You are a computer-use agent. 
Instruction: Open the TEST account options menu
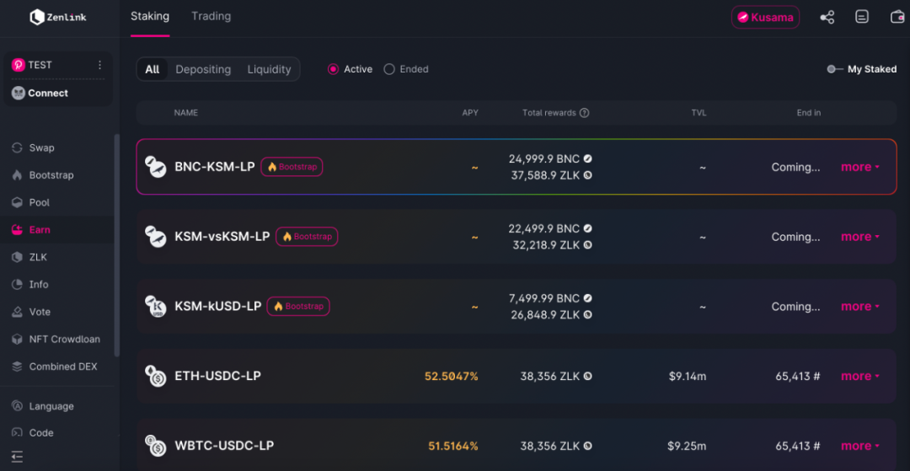[99, 65]
